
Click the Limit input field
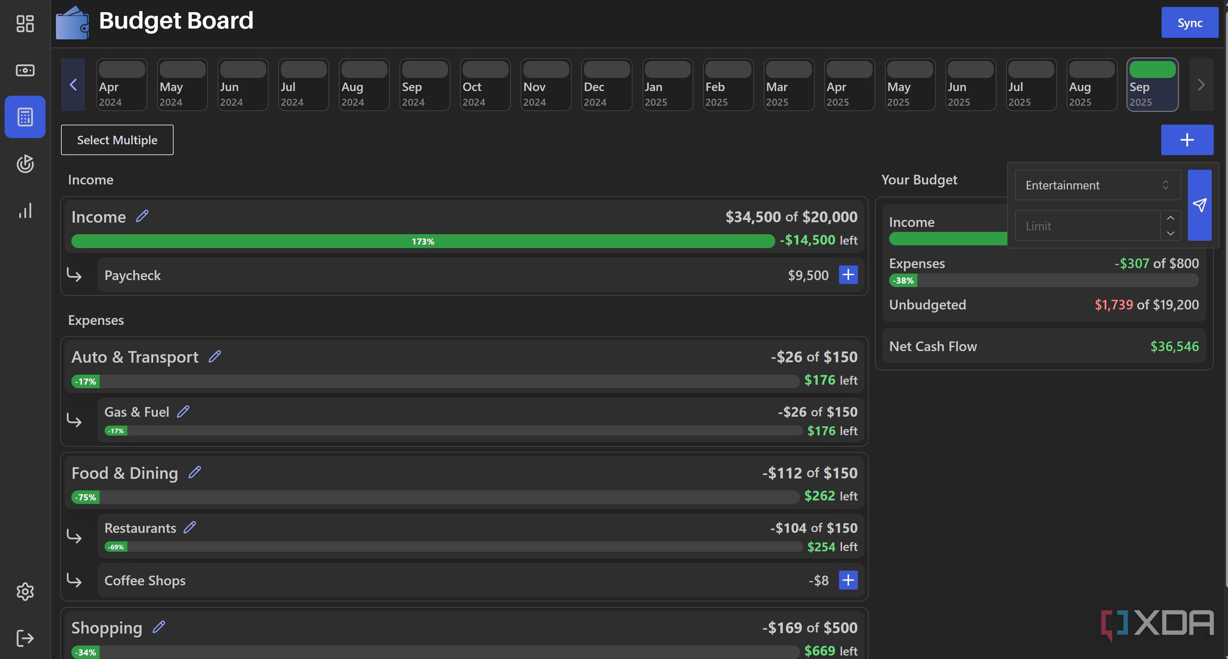pos(1088,225)
